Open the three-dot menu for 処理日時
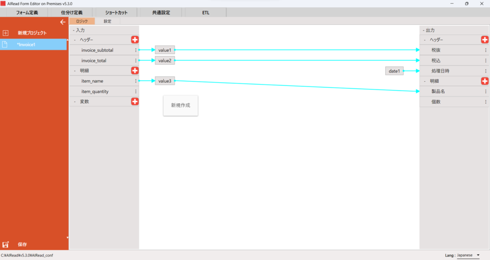Screen dimensions: 490x260 click(485, 71)
